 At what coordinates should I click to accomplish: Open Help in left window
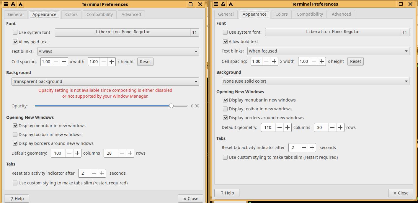point(17,199)
